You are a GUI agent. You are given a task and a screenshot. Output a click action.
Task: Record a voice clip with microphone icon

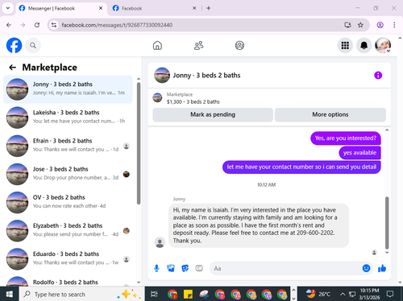[156, 268]
